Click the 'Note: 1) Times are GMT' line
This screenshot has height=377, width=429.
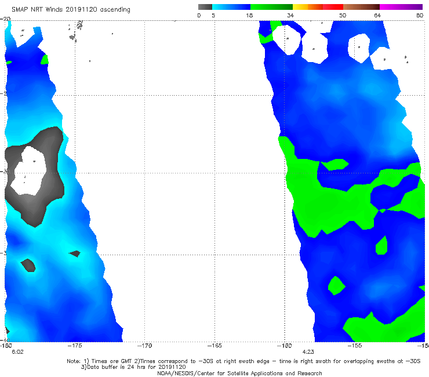tap(243, 361)
